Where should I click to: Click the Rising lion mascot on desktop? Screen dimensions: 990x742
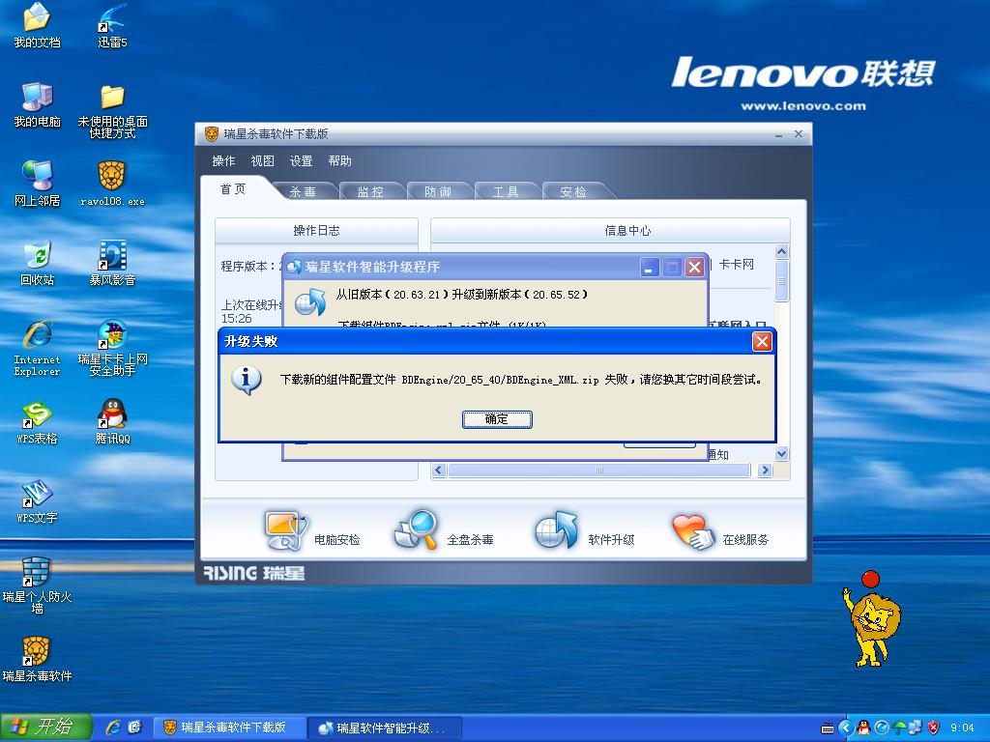pyautogui.click(x=871, y=619)
